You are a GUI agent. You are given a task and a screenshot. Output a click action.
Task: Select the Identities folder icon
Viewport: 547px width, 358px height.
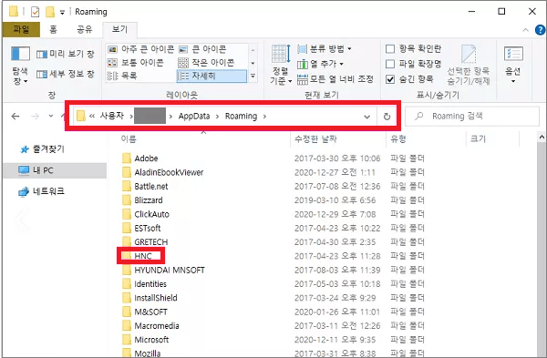pos(127,283)
